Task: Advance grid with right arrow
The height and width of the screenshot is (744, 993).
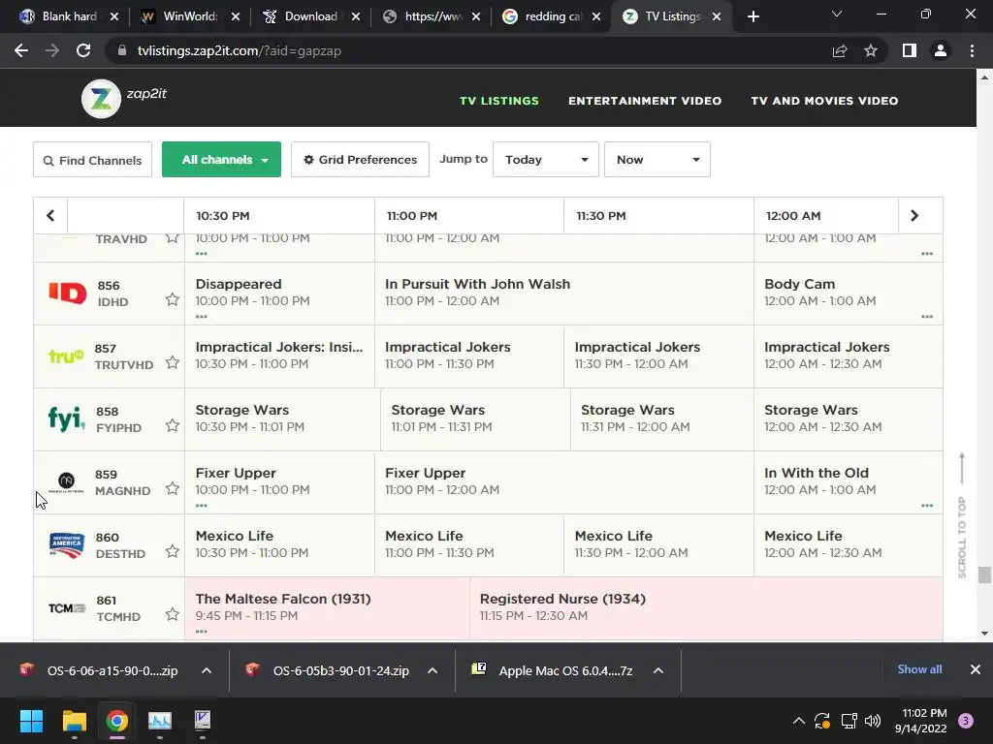Action: coord(913,216)
